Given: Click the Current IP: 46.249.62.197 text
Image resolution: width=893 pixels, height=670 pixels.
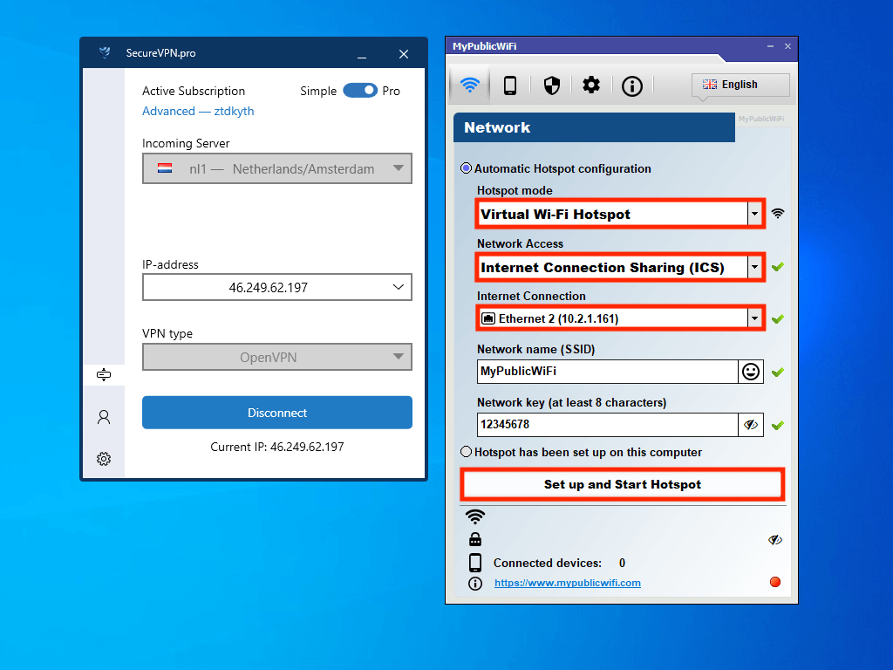Looking at the screenshot, I should point(276,447).
